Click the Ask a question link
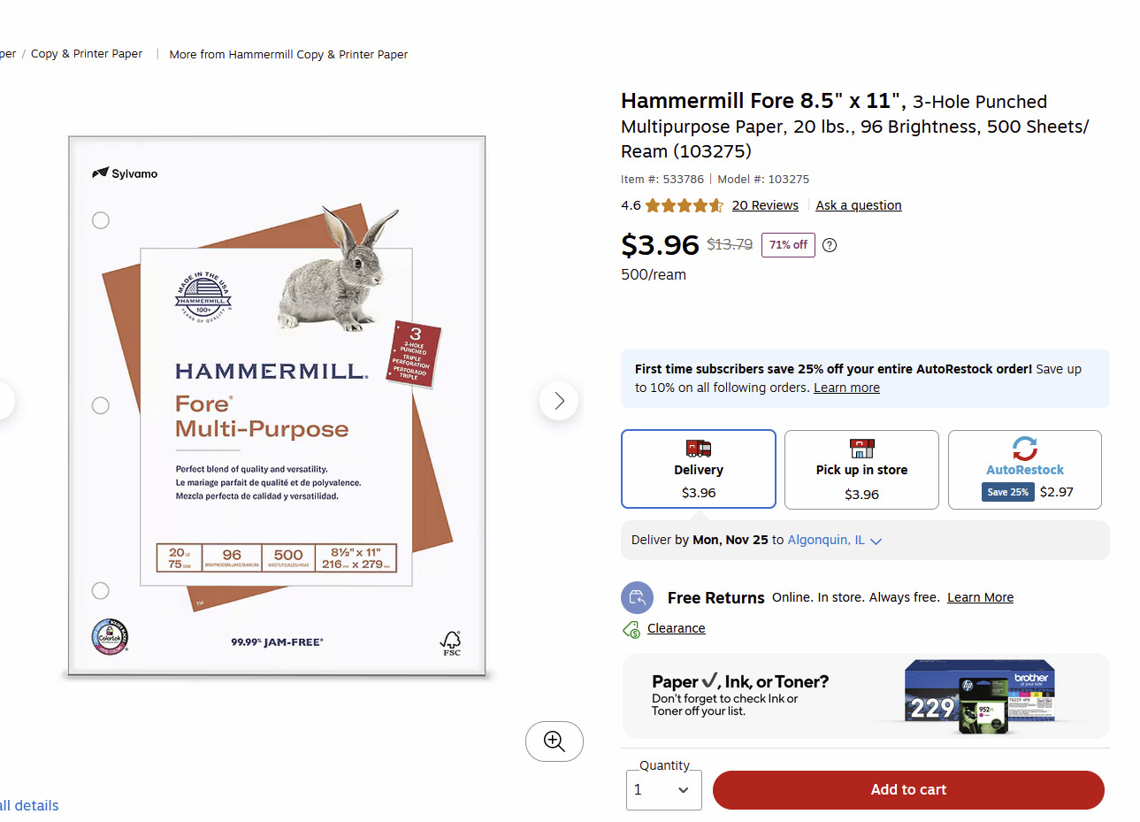Viewport: 1140px width, 822px height. (859, 205)
